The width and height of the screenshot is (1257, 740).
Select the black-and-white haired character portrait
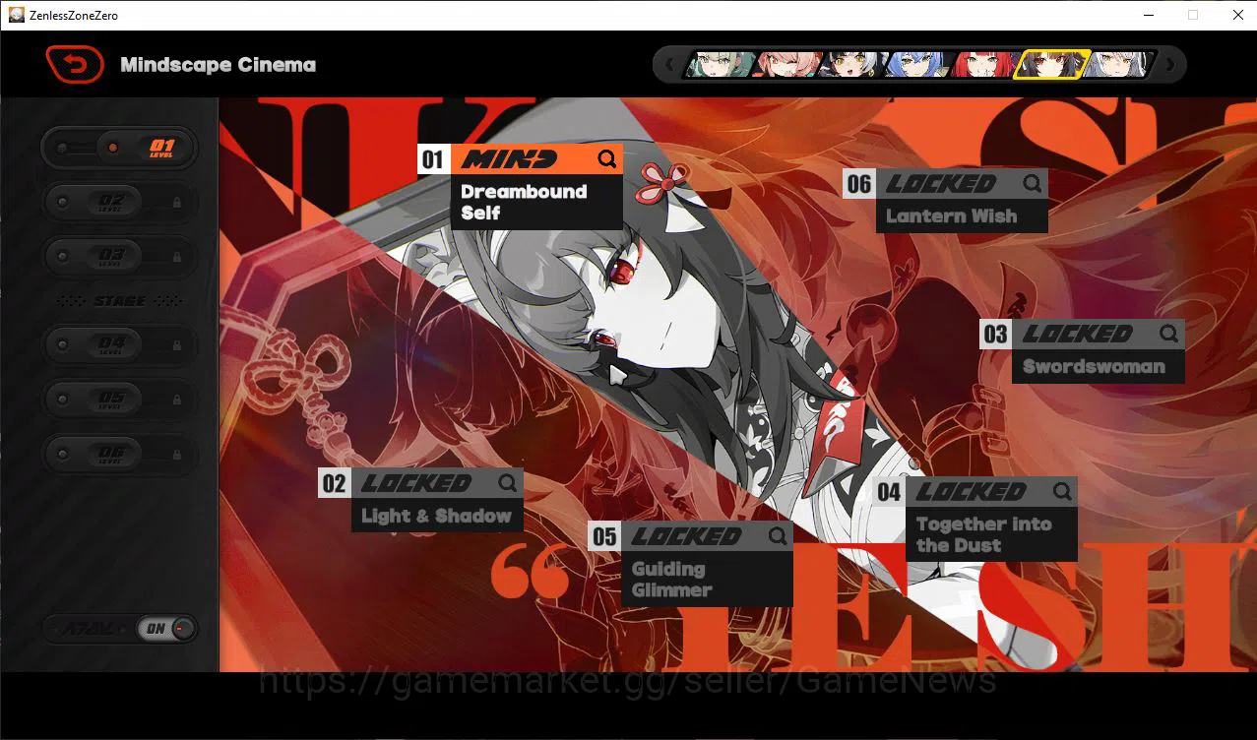[x=851, y=65]
